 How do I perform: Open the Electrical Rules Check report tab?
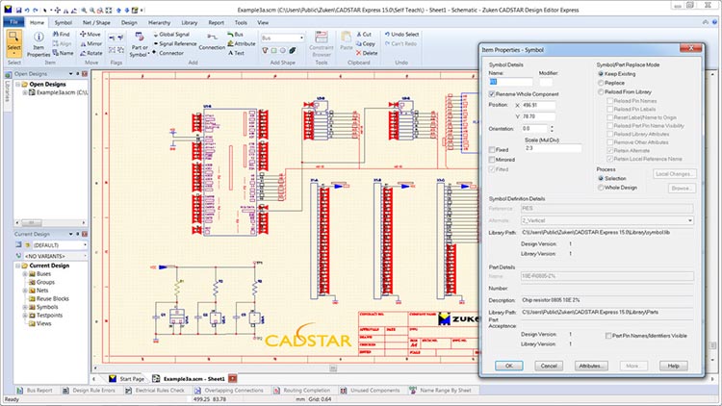click(x=155, y=391)
